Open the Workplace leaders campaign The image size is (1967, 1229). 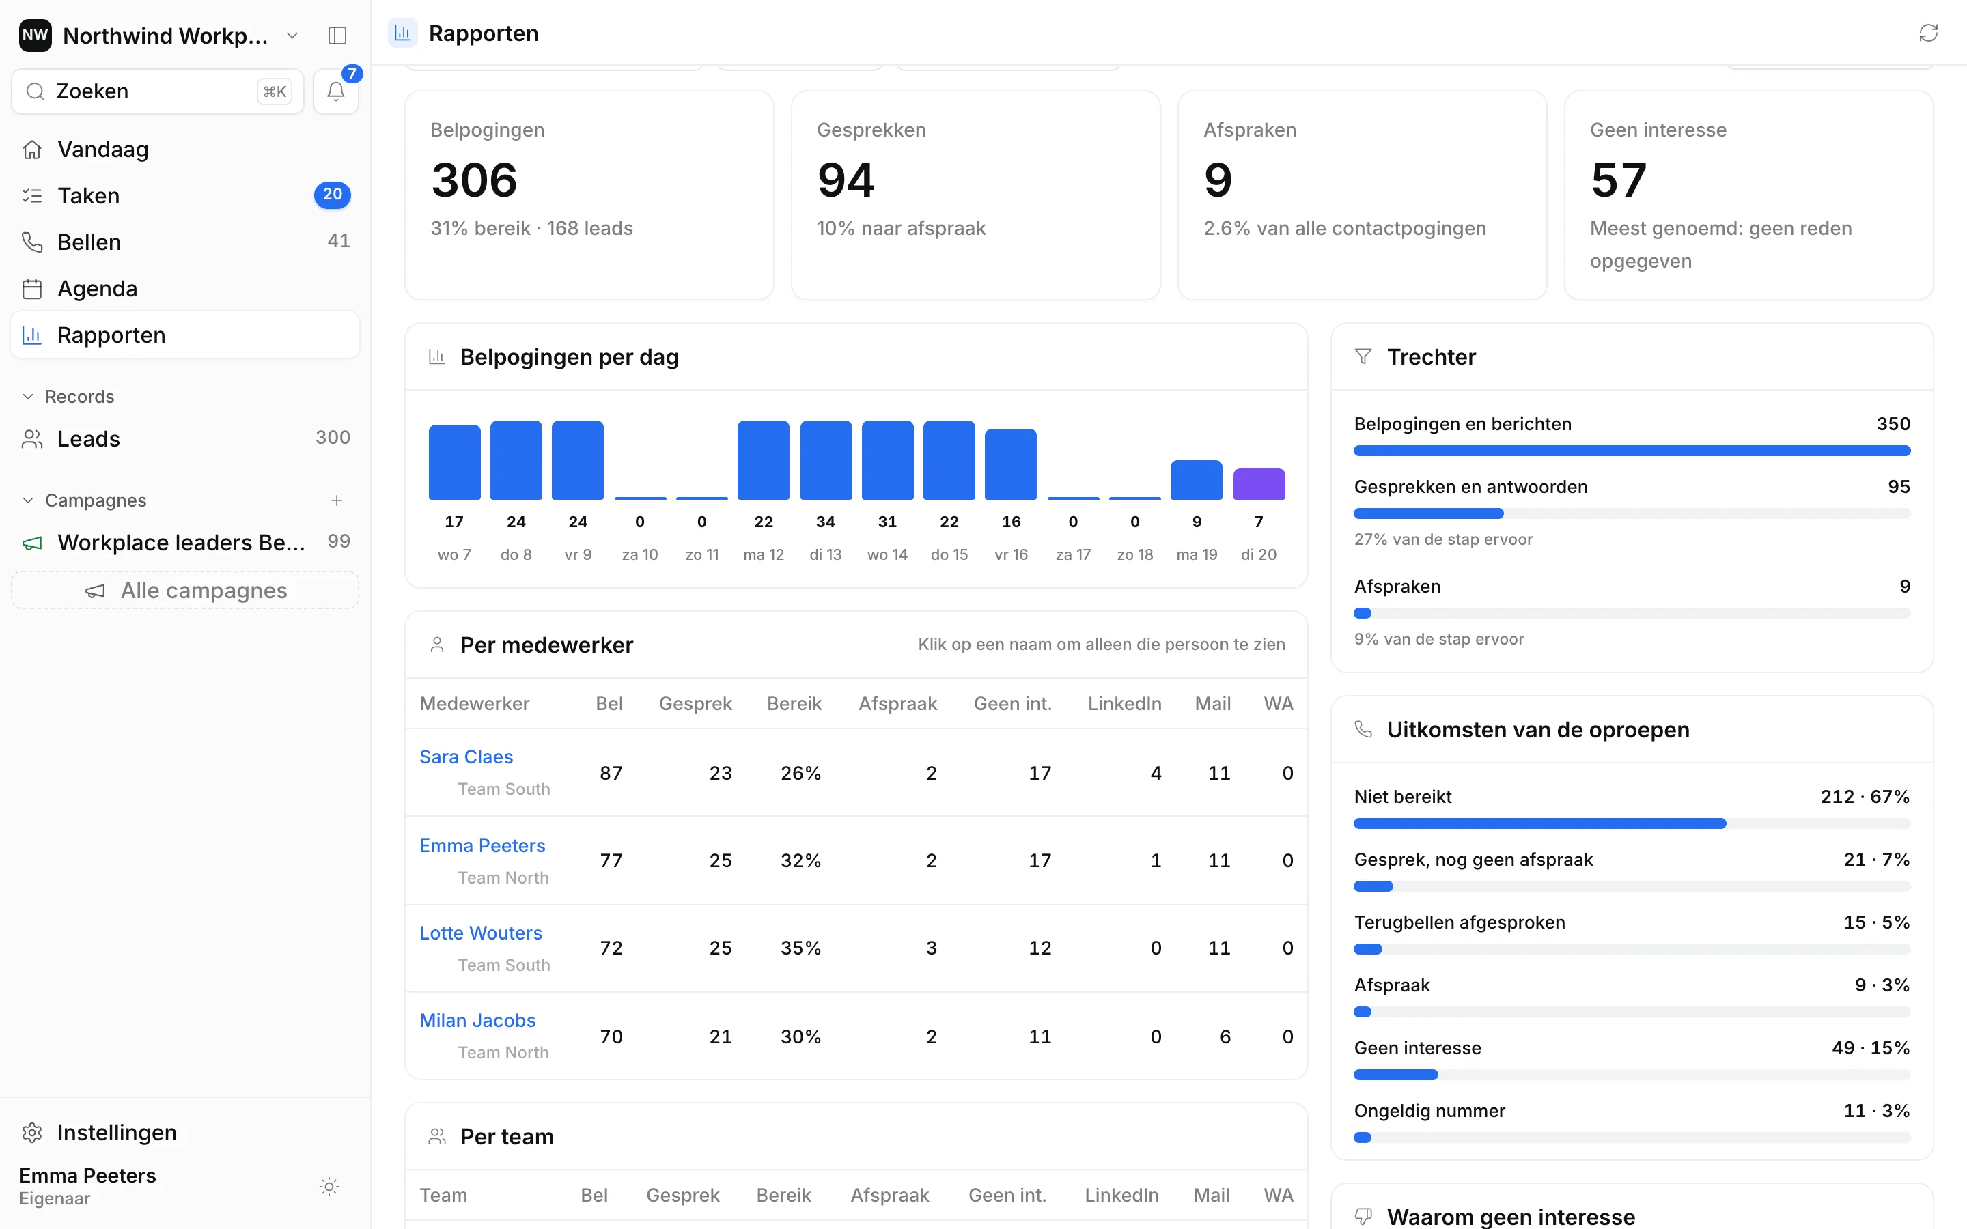[x=185, y=542]
